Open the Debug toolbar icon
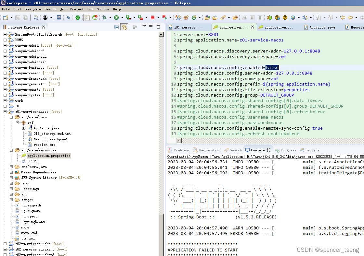 pos(104,17)
